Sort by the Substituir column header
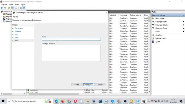 click(113, 15)
